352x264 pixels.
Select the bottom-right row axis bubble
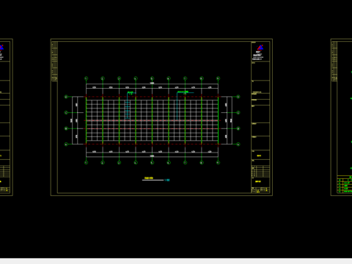tap(238, 144)
